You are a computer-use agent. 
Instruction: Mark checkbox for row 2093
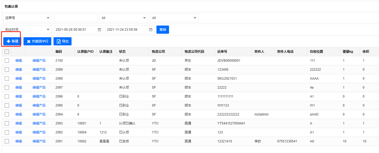coord(7,123)
